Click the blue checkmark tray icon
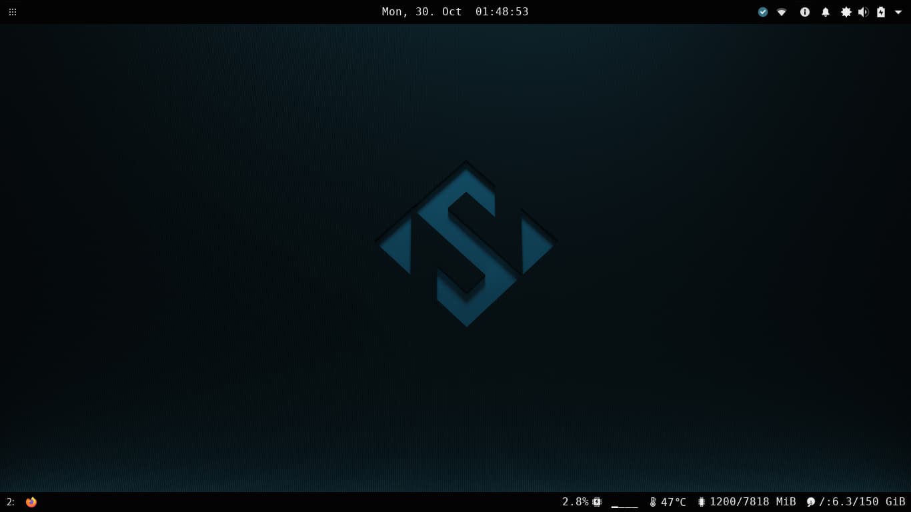The image size is (911, 512). 763,12
